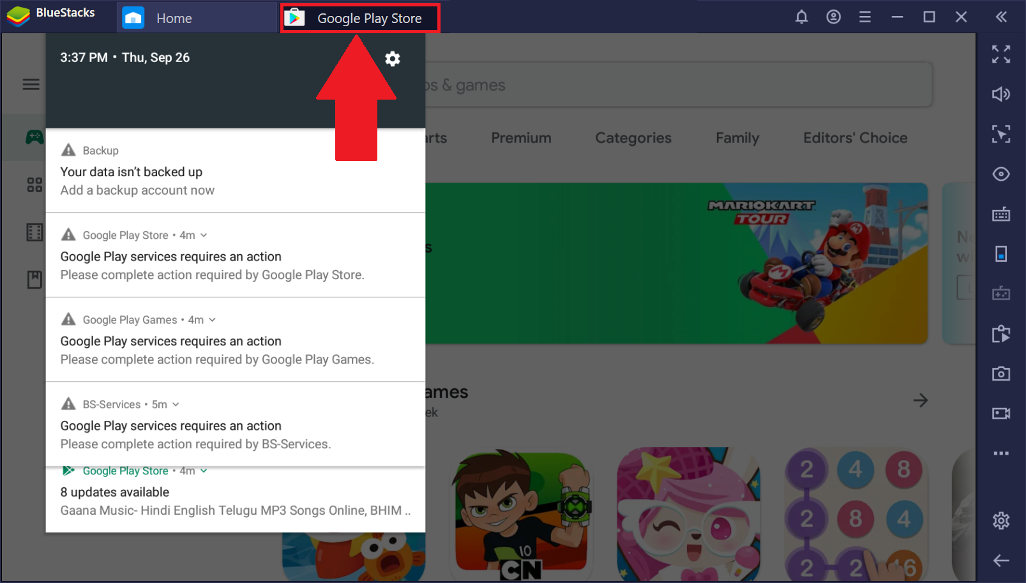The width and height of the screenshot is (1026, 583).
Task: Expand the Google Play Games notification
Action: [x=212, y=320]
